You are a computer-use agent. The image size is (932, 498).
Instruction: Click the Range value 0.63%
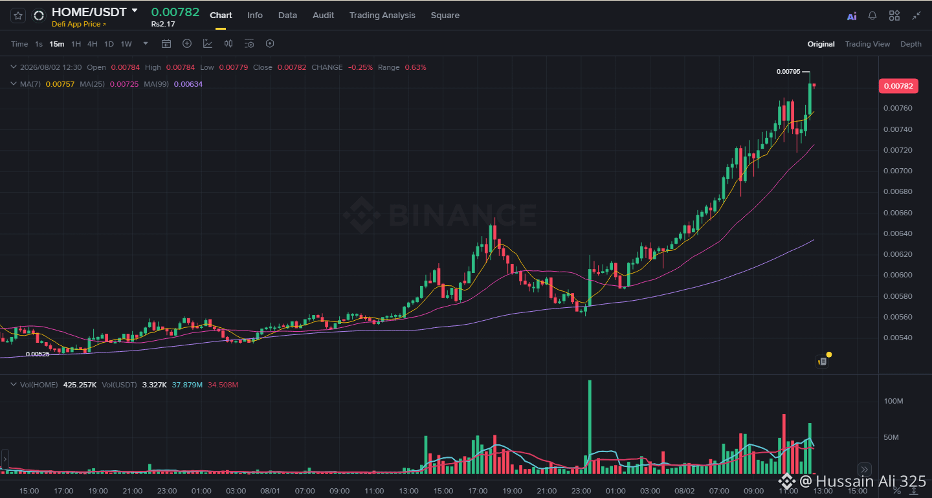pos(416,67)
